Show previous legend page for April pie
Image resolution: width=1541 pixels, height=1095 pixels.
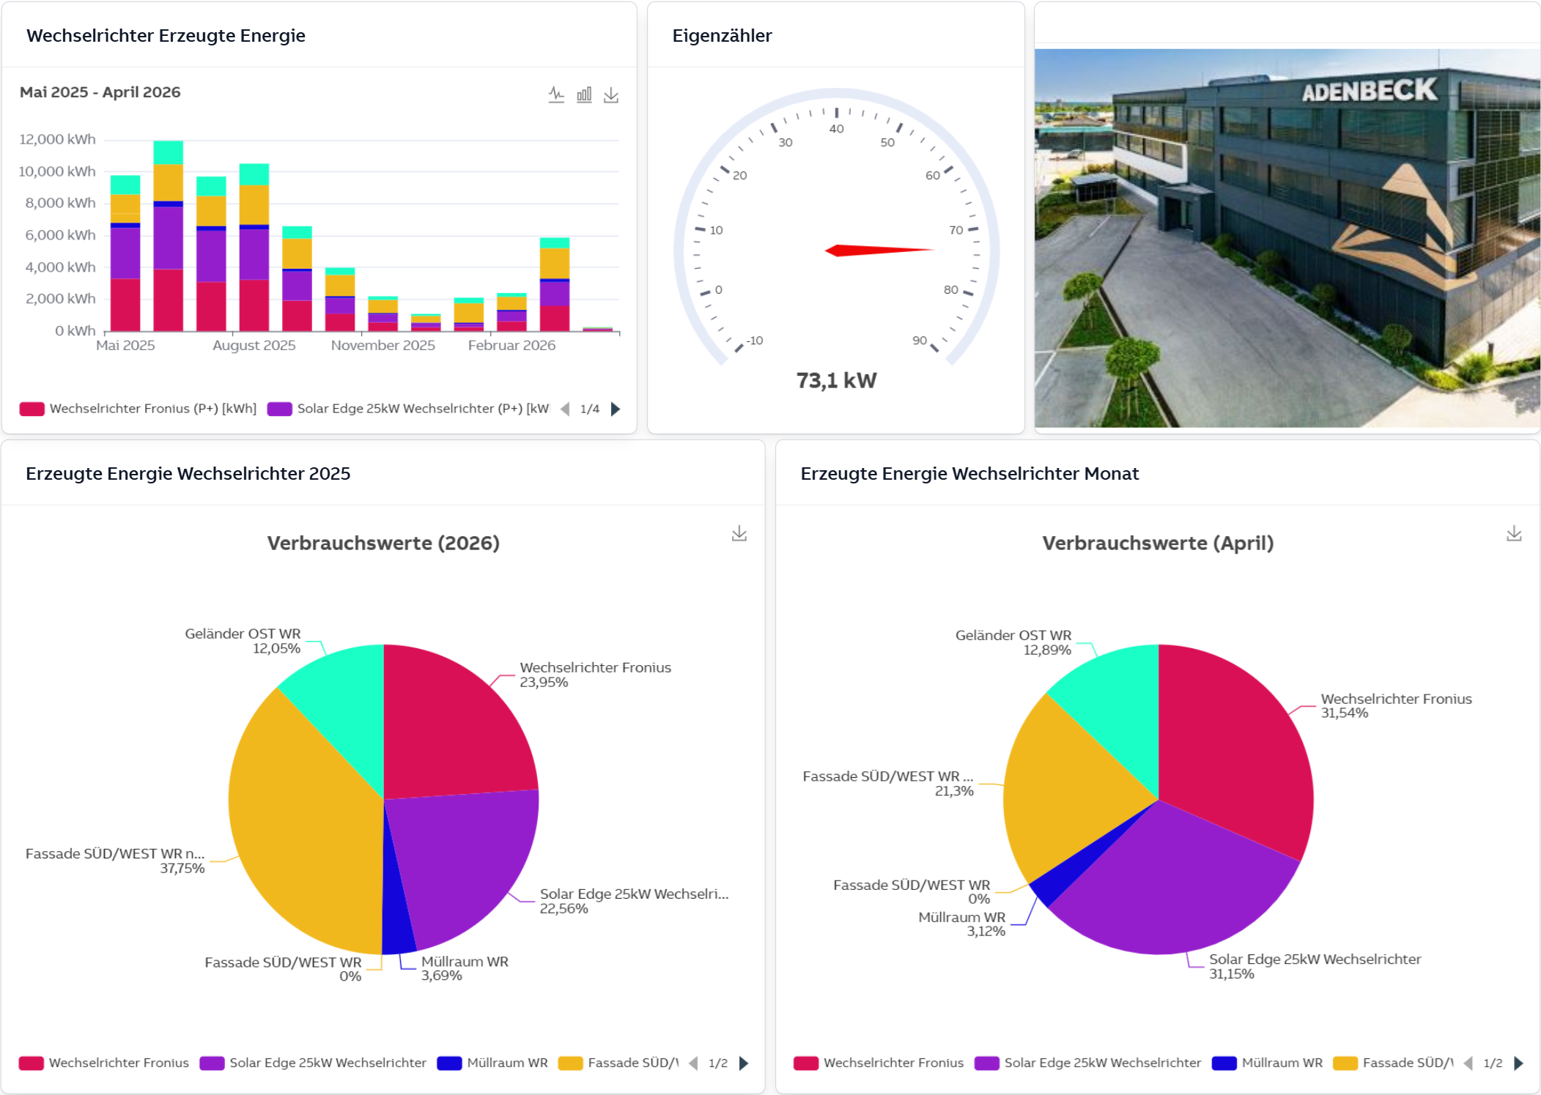point(1468,1063)
